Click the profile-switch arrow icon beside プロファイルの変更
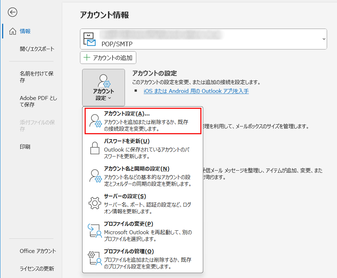337x278 pixels. 95,231
